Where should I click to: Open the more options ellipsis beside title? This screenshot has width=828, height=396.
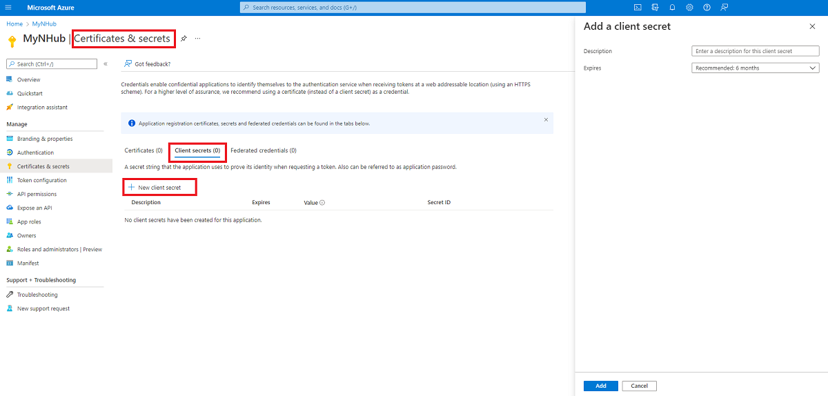click(x=197, y=39)
